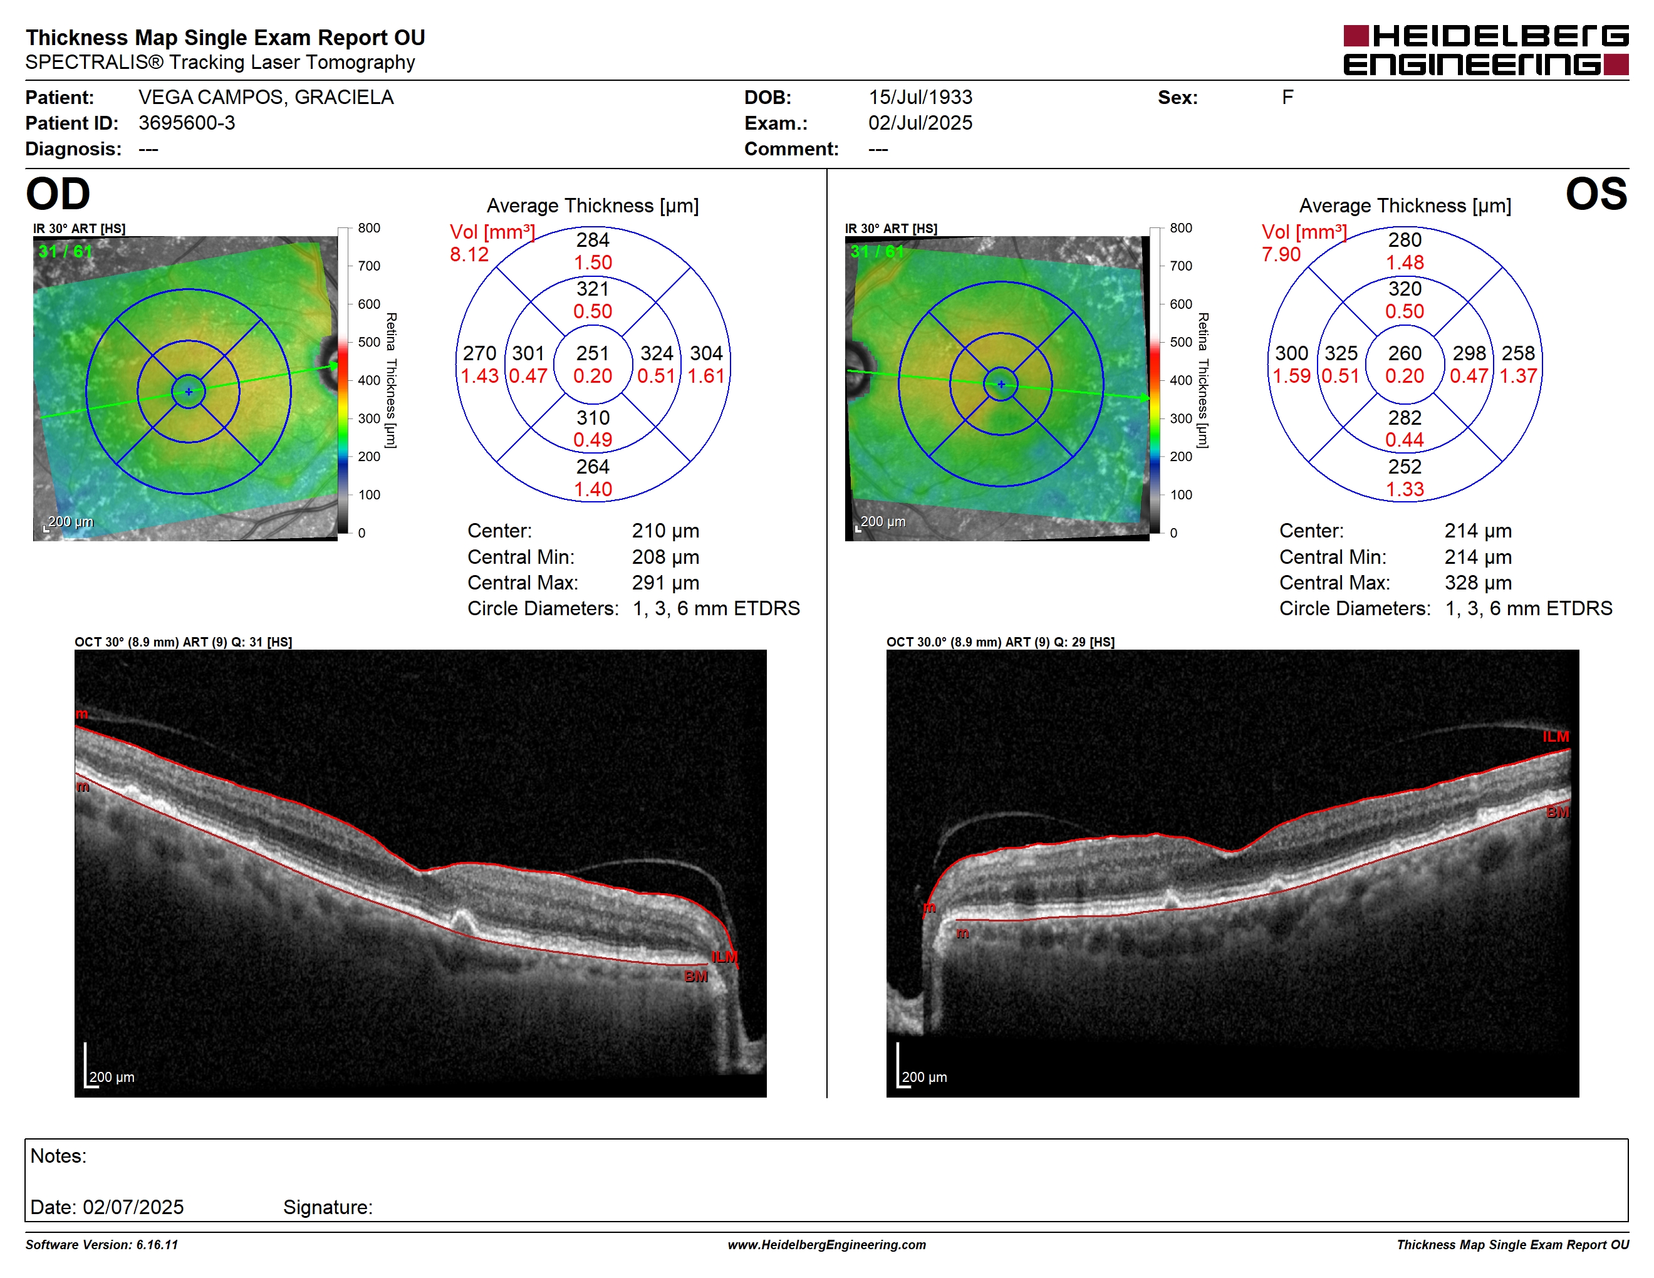The width and height of the screenshot is (1654, 1278).
Task: Click the OS OCT B-scan image
Action: [1232, 873]
